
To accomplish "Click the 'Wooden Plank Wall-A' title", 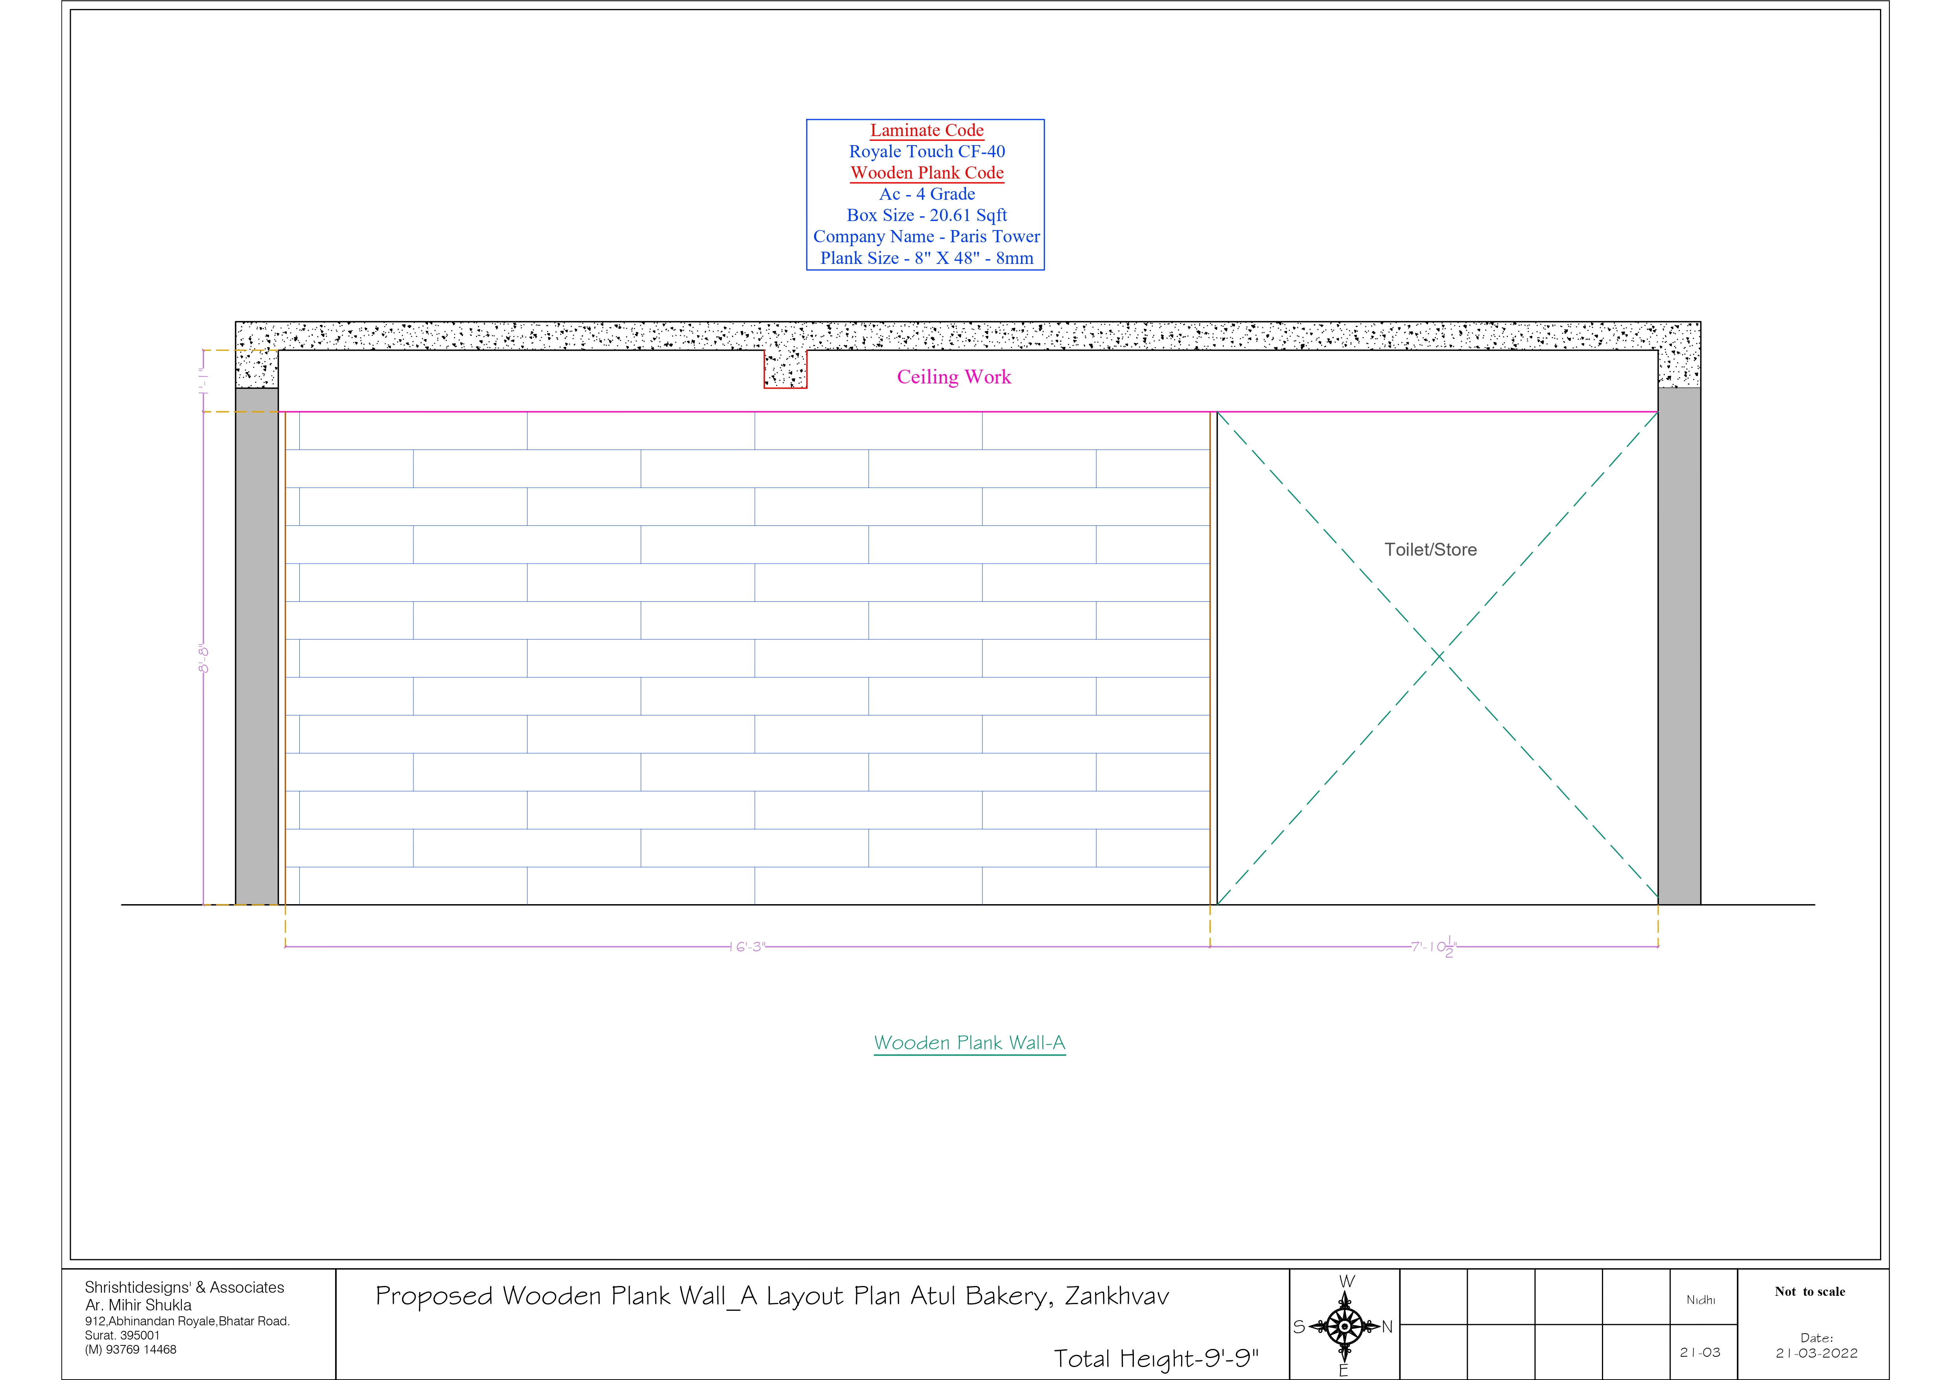I will pos(969,1043).
